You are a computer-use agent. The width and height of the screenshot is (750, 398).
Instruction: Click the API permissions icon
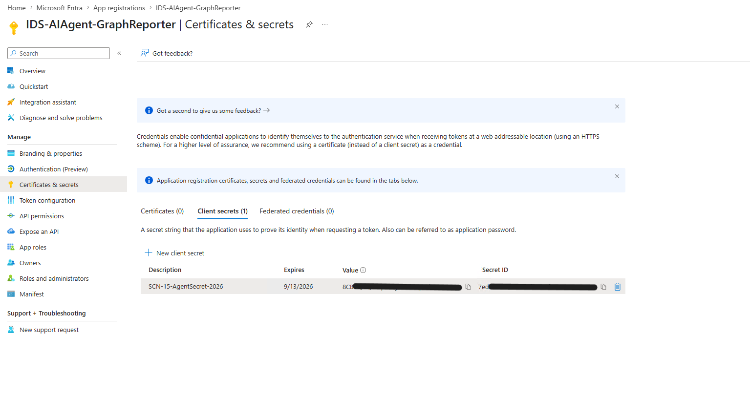click(11, 216)
